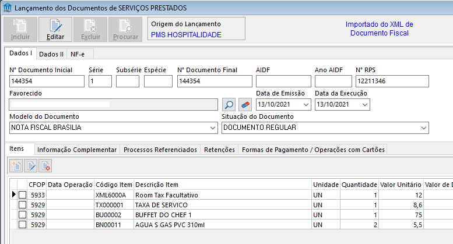Open the Retenções tab
This screenshot has height=244, width=453.
pyautogui.click(x=219, y=150)
